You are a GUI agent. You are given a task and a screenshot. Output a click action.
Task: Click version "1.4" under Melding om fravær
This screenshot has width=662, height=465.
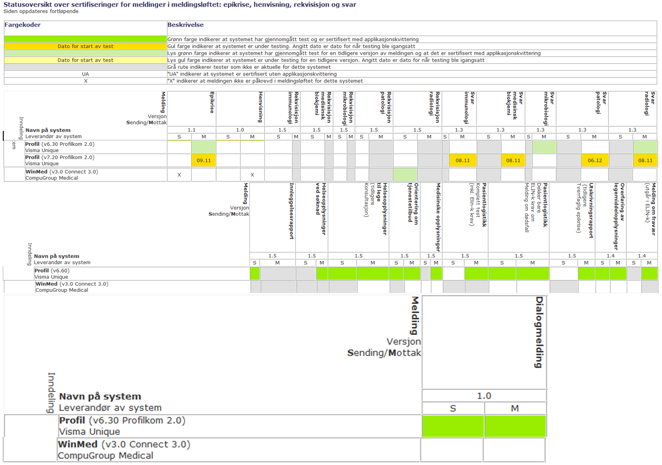(642, 256)
